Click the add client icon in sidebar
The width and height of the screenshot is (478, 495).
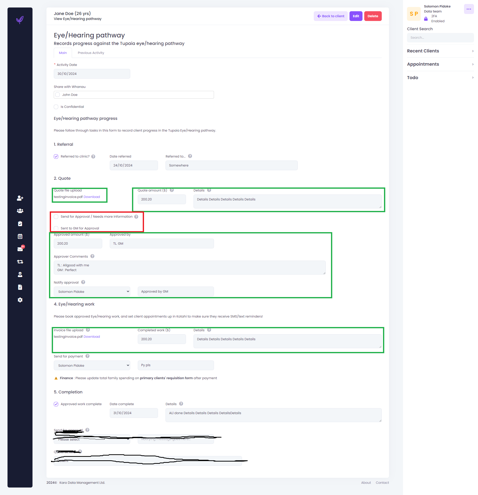(x=20, y=198)
